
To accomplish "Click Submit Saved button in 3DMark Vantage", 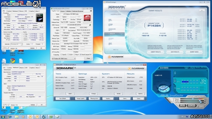I will pos(194,52).
